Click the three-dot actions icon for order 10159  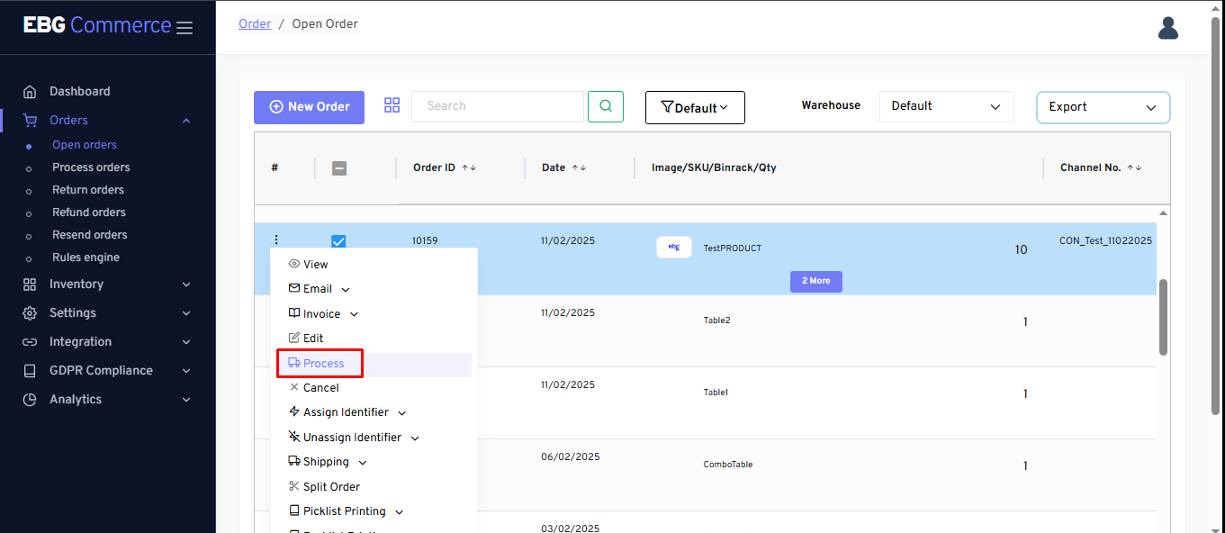pos(276,239)
